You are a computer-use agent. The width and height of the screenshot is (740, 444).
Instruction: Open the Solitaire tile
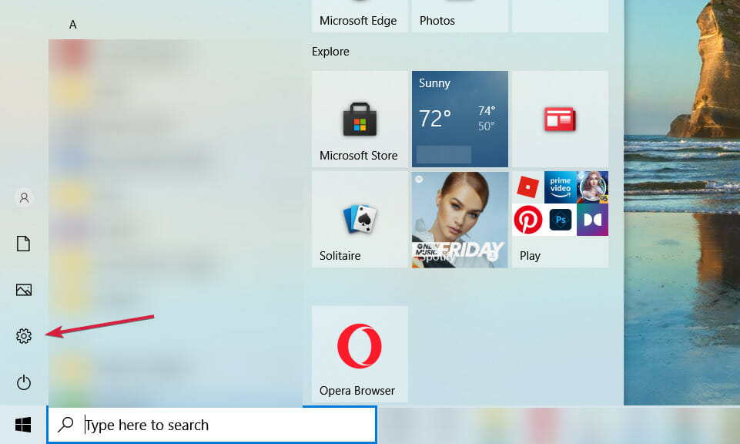(x=360, y=219)
